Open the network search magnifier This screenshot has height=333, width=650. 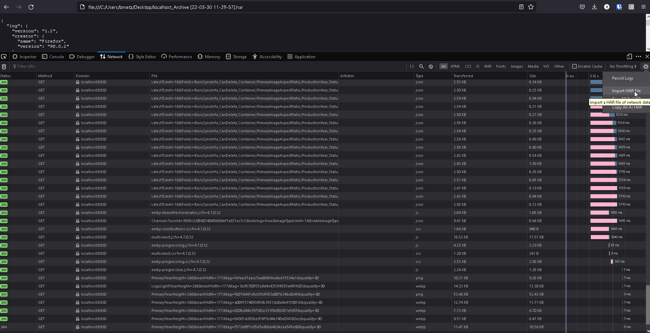point(421,67)
